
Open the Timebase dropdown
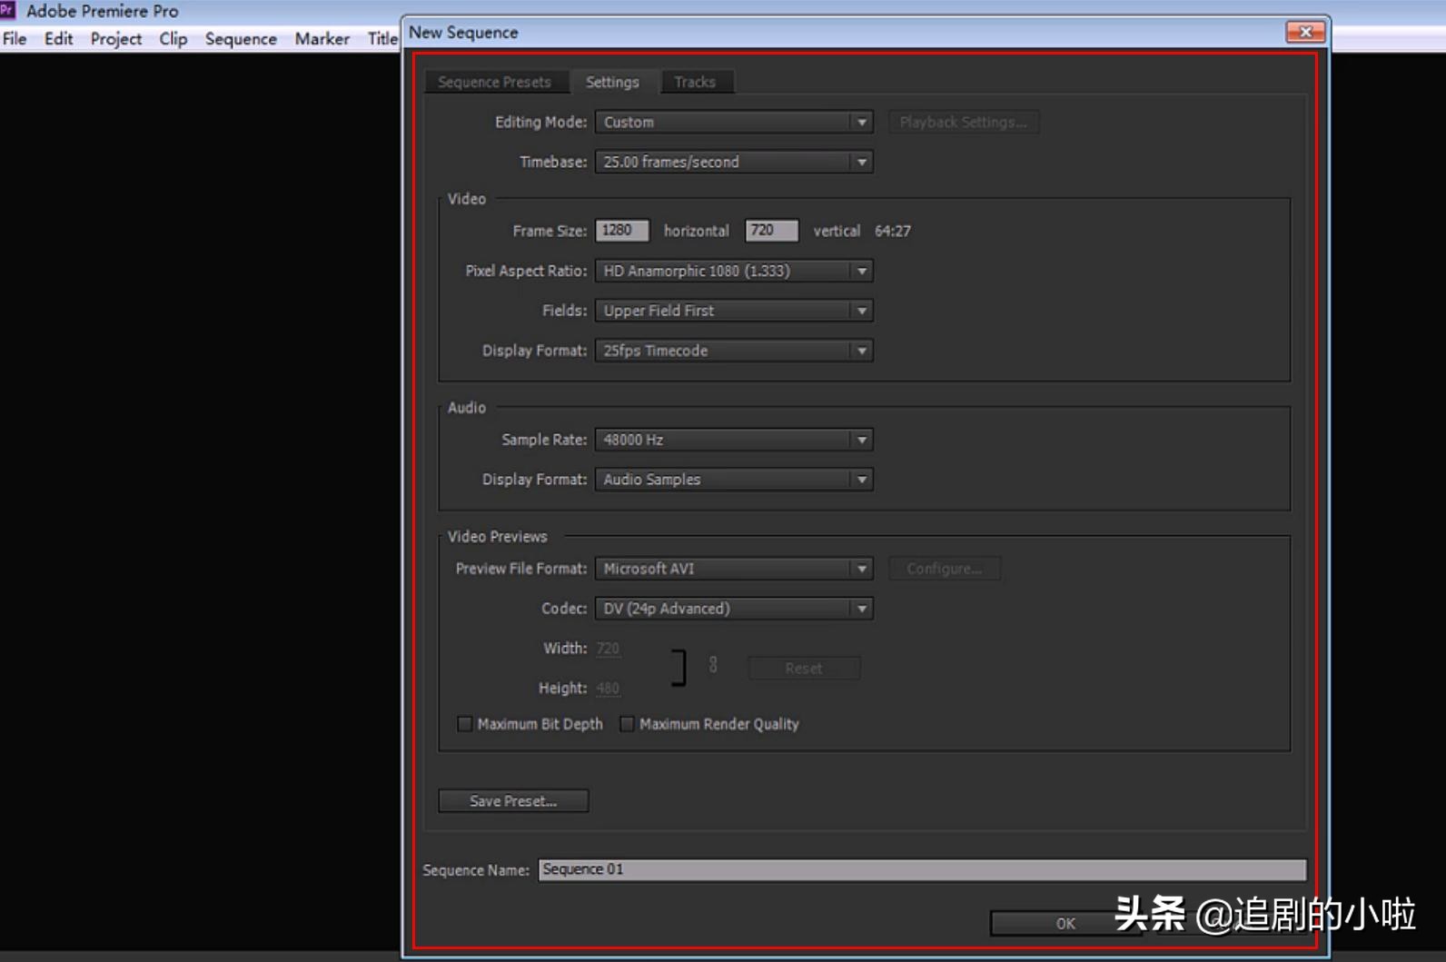[734, 162]
